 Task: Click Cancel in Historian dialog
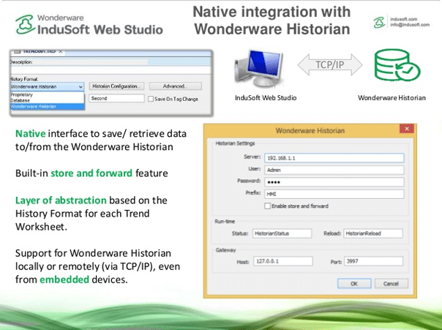tap(391, 284)
